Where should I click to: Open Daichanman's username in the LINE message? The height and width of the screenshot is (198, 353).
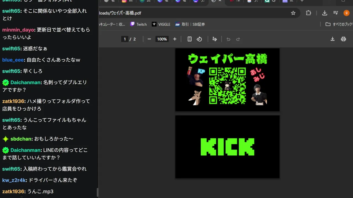pos(26,150)
